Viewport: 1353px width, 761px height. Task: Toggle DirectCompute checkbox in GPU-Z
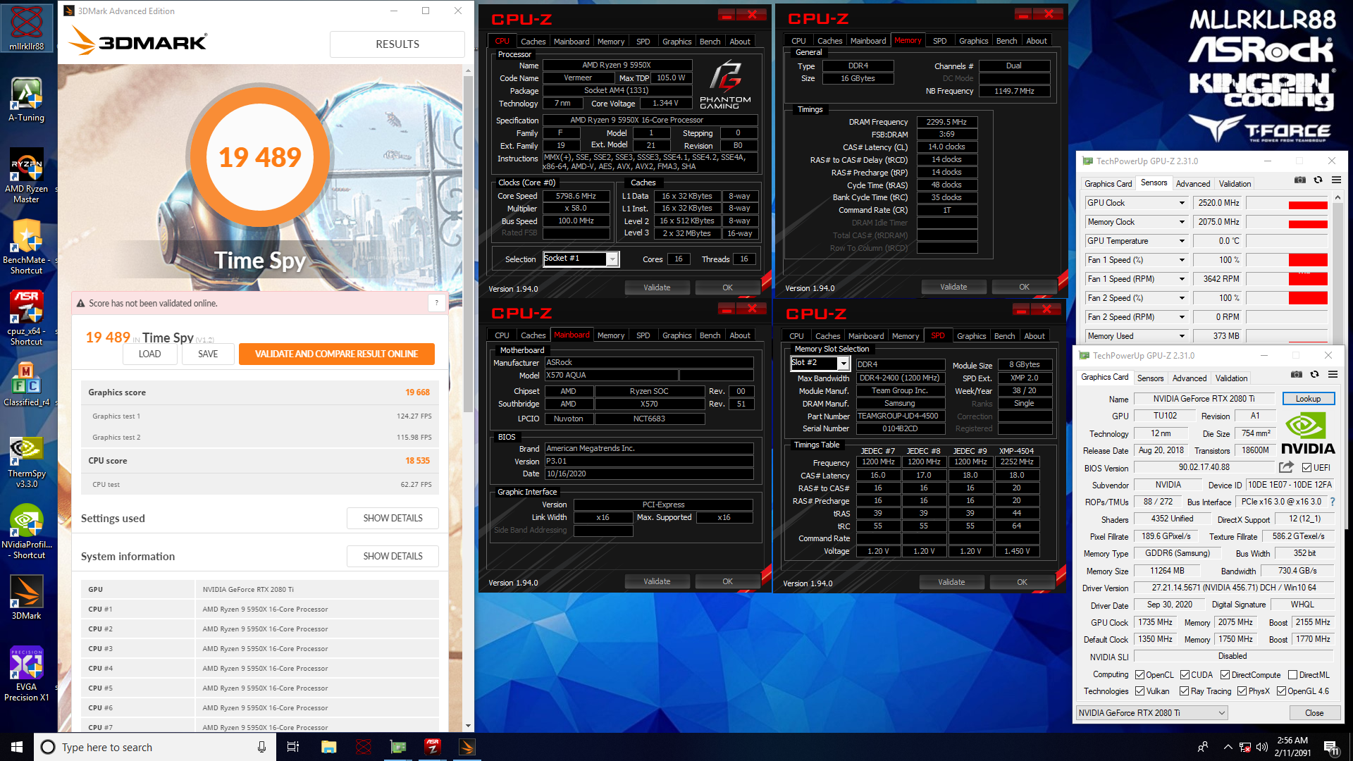1225,675
